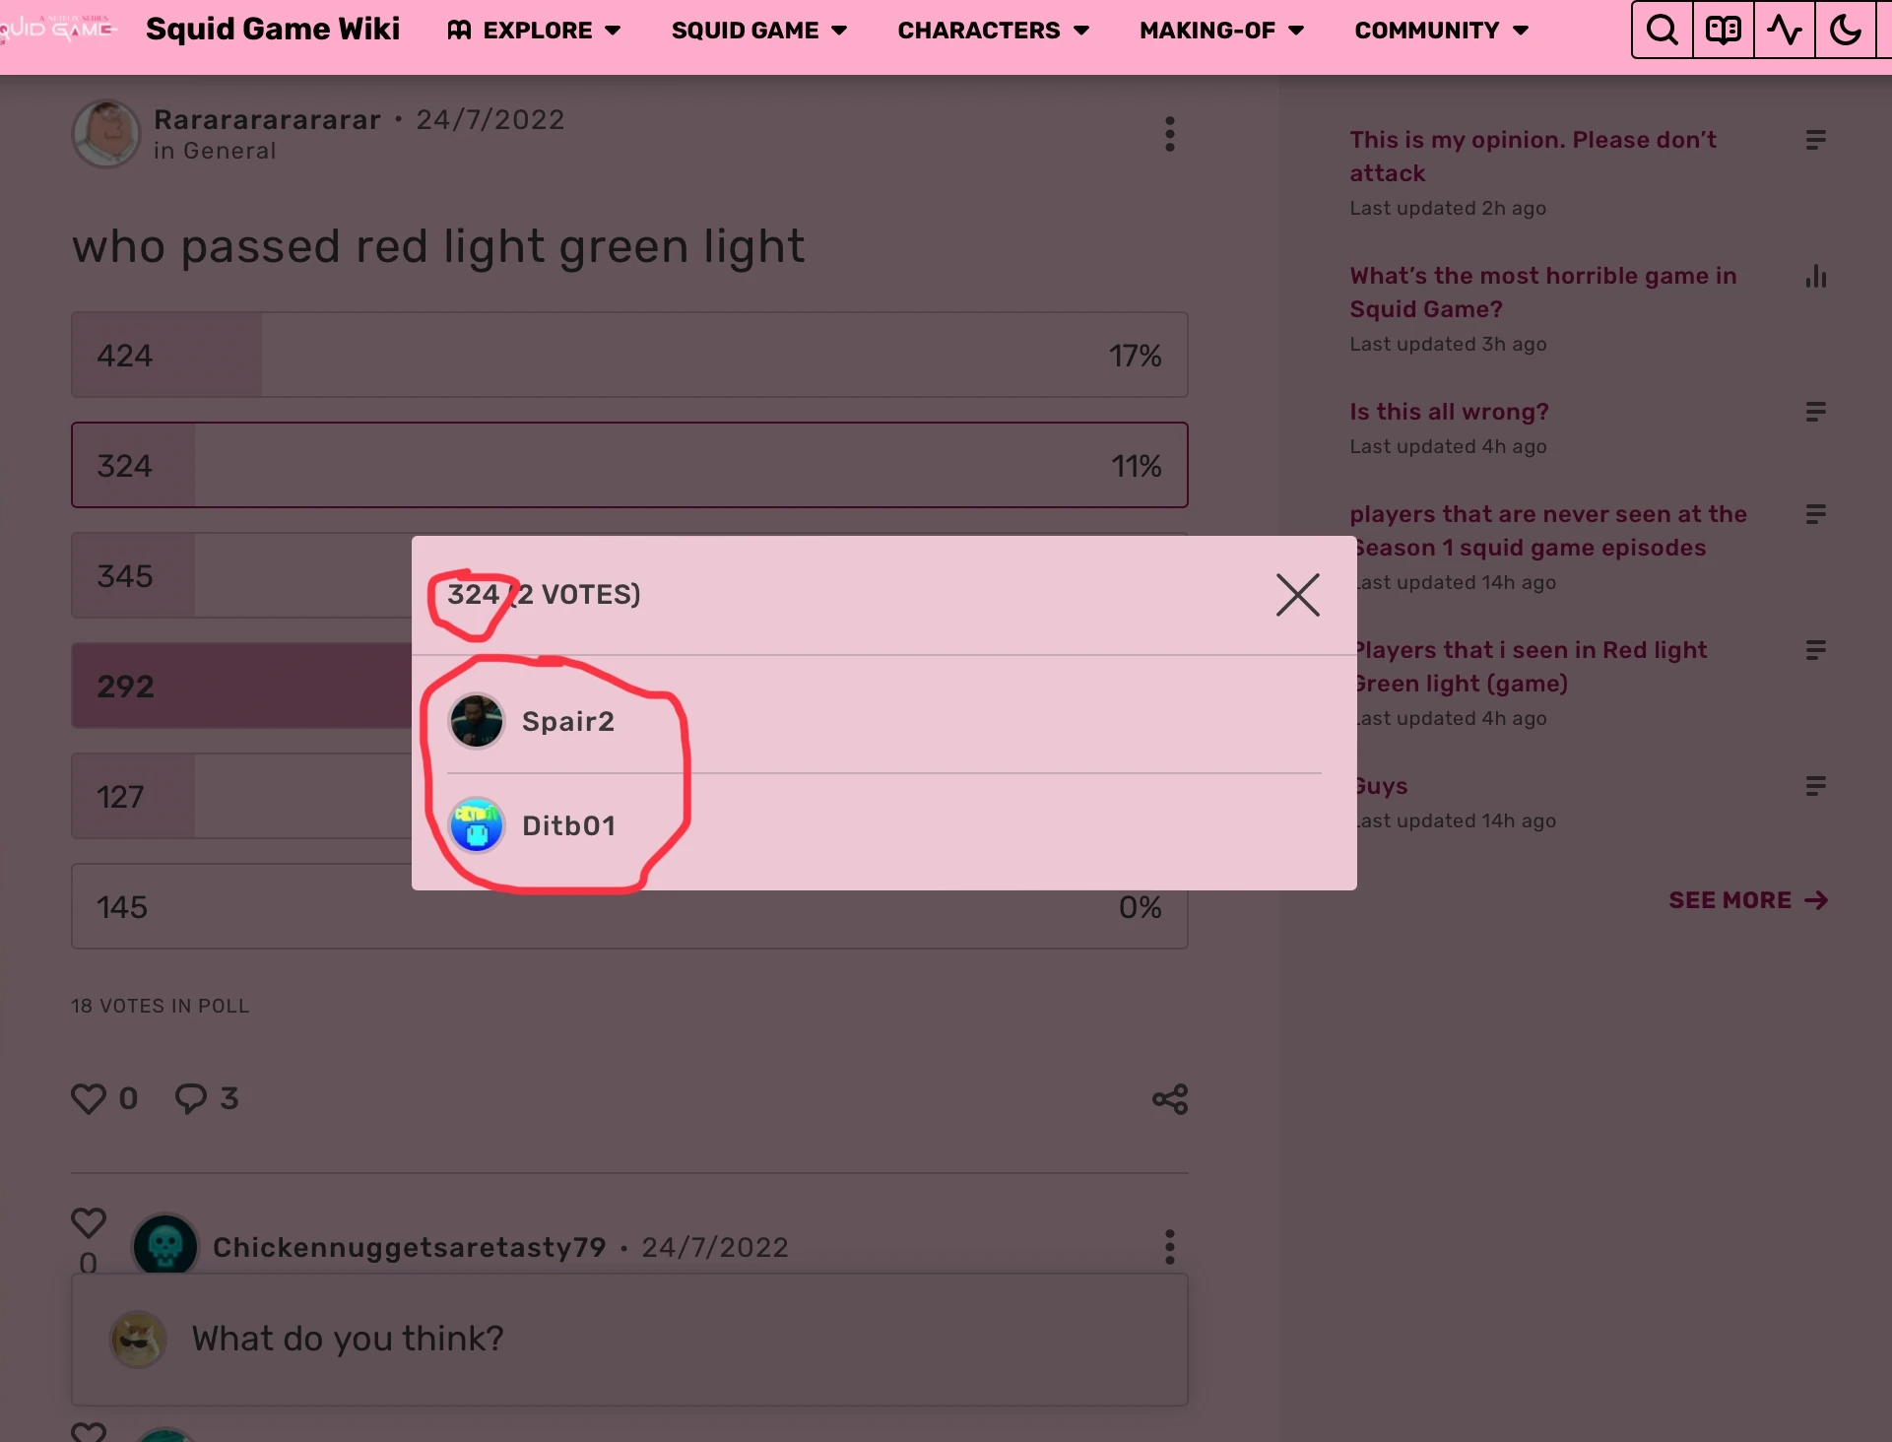
Task: Select the MAKING-OF menu item
Action: tap(1220, 30)
